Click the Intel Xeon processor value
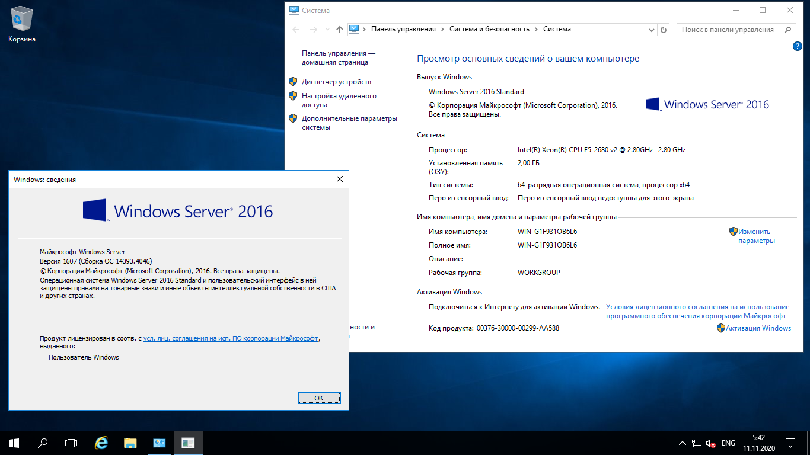Screen dimensions: 810x455 [601, 150]
